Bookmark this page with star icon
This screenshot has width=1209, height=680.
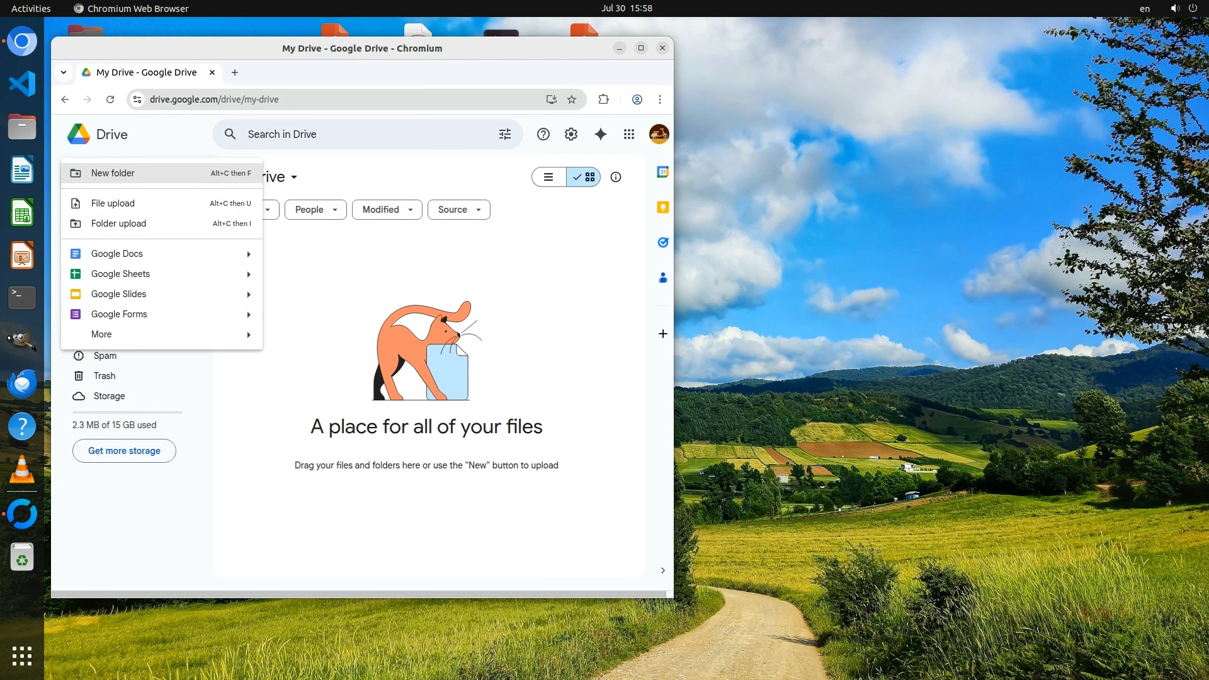571,99
